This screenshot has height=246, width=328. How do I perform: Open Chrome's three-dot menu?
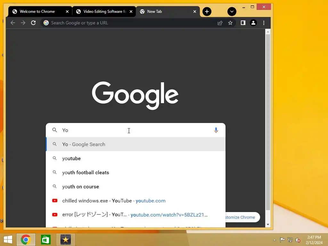[x=264, y=23]
